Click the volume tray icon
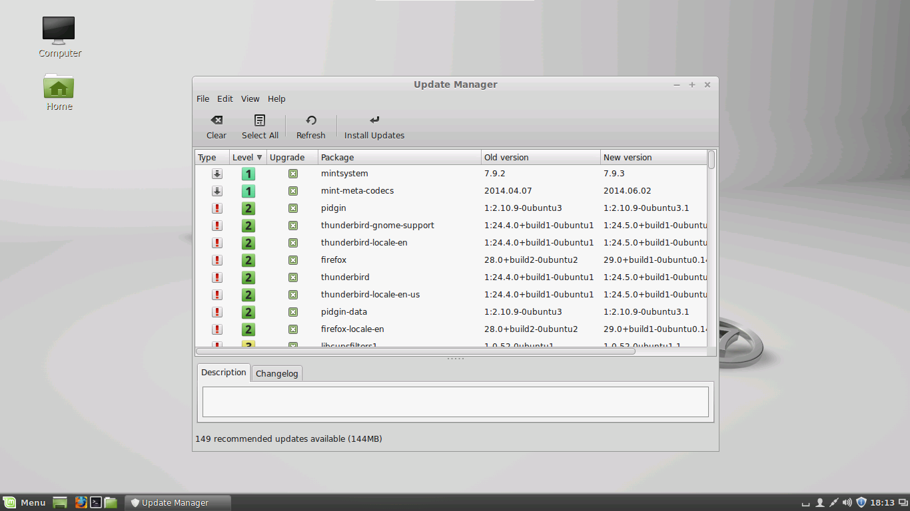 tap(847, 502)
